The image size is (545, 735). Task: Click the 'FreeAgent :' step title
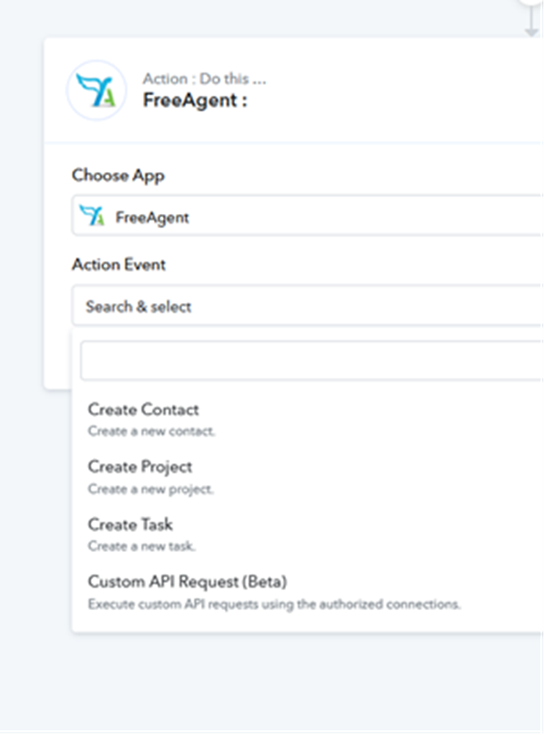(x=195, y=100)
